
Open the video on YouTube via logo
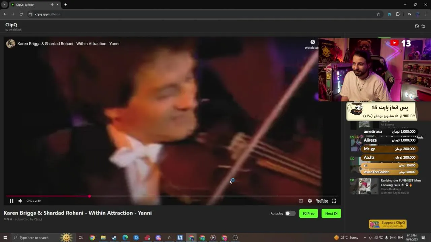click(x=322, y=201)
